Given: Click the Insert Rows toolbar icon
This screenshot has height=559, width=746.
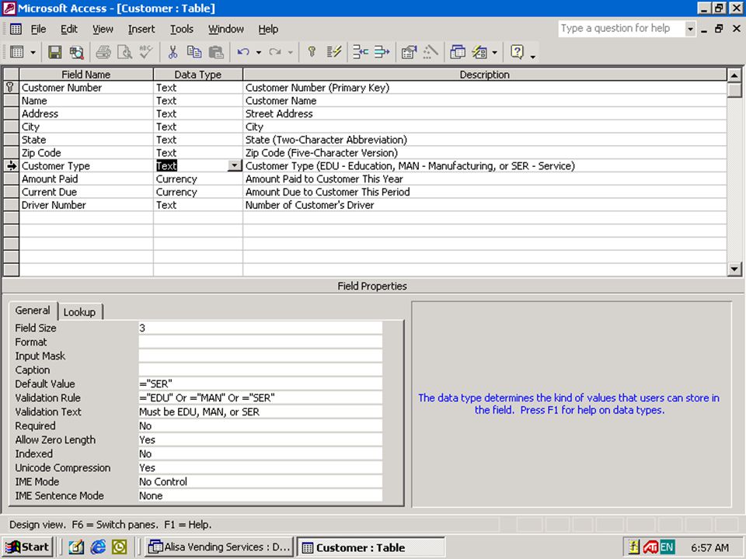Looking at the screenshot, I should click(x=360, y=52).
